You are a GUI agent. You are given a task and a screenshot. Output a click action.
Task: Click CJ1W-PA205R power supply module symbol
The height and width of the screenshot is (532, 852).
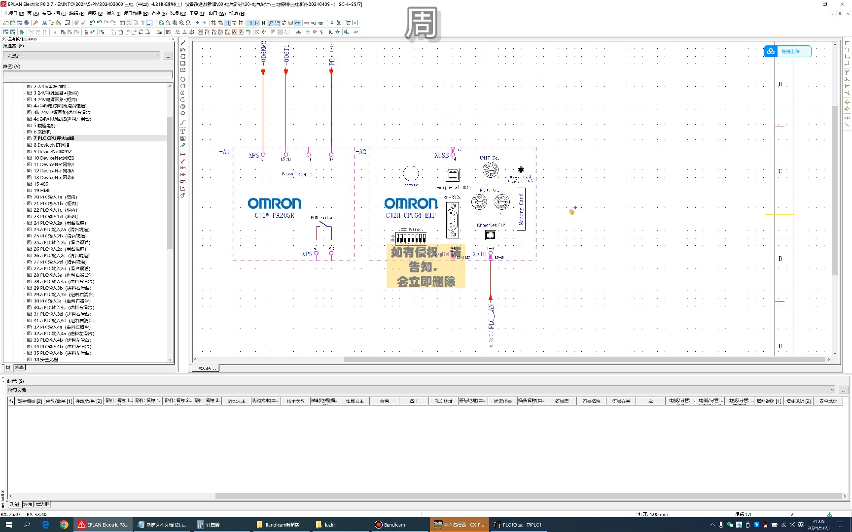click(293, 204)
